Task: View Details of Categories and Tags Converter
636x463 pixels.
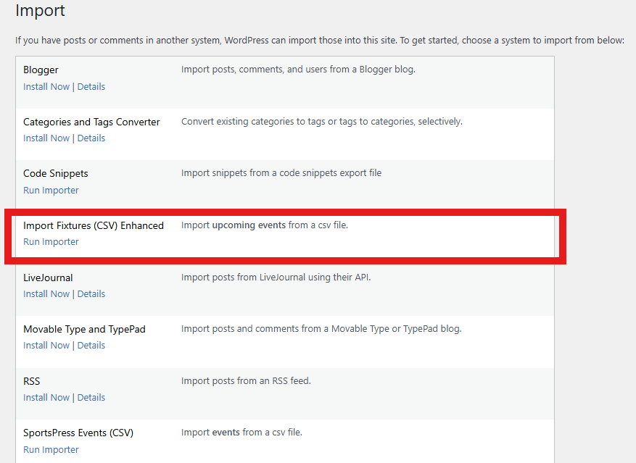Action: [x=91, y=138]
